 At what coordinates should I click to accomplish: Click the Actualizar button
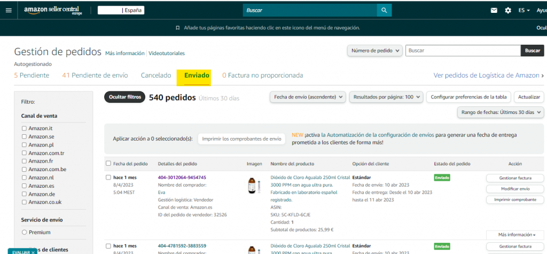click(529, 97)
